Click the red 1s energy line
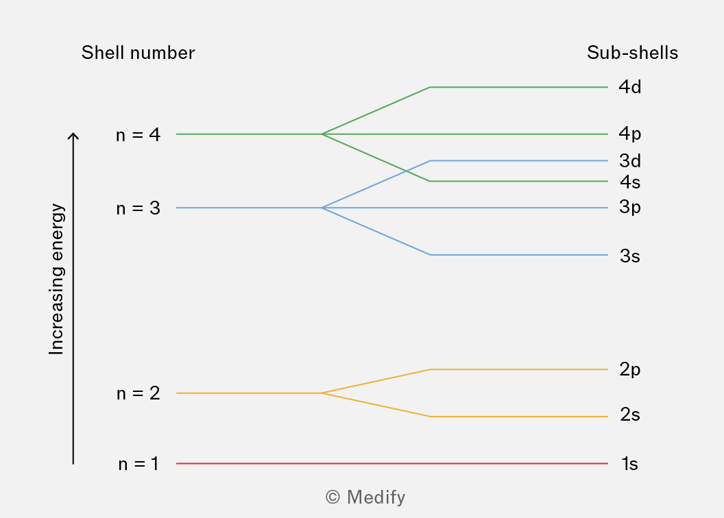 391,464
